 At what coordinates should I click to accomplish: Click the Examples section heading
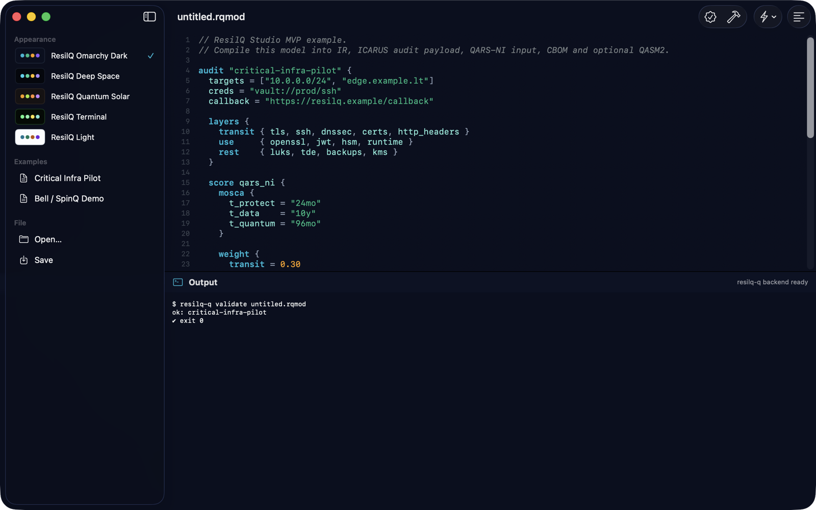[31, 162]
